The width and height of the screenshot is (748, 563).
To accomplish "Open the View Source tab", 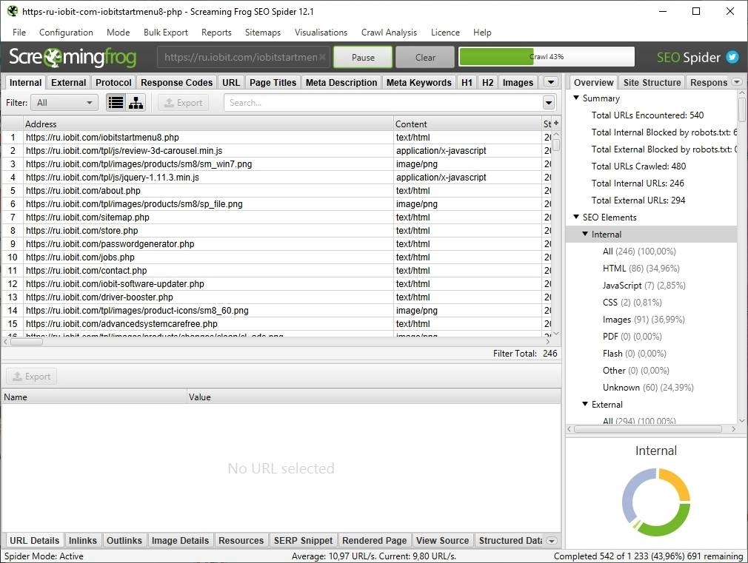I will 442,541.
